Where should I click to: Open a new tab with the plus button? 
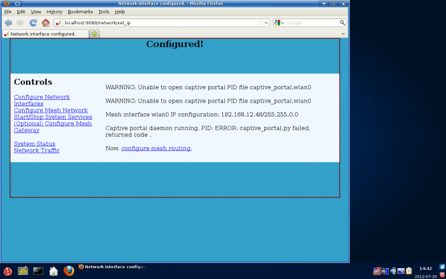coord(94,34)
